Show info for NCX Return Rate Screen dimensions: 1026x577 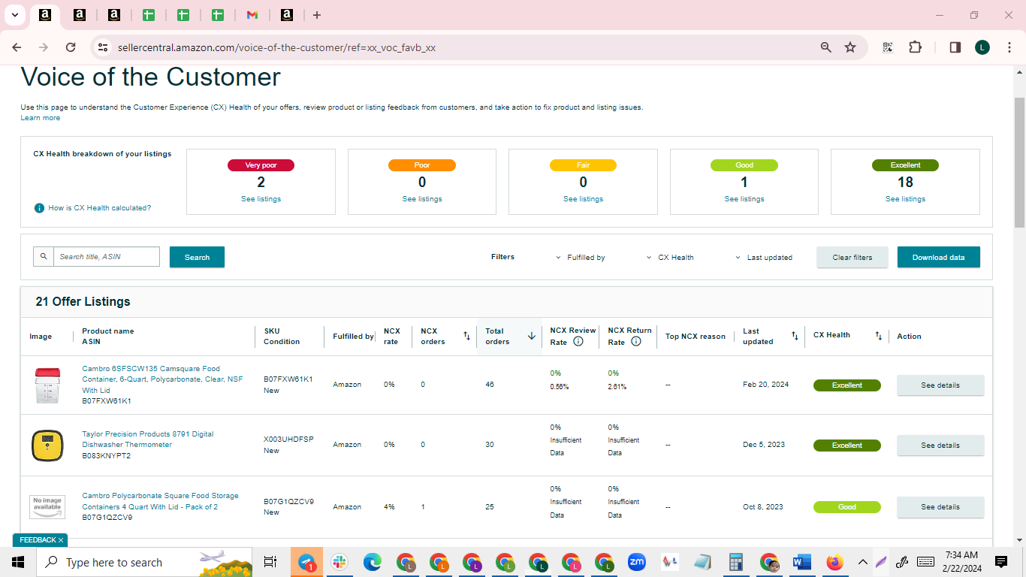tap(636, 341)
